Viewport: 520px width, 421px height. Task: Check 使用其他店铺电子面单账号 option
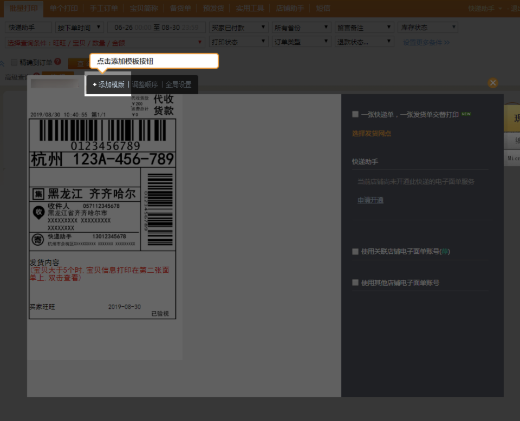(x=355, y=282)
